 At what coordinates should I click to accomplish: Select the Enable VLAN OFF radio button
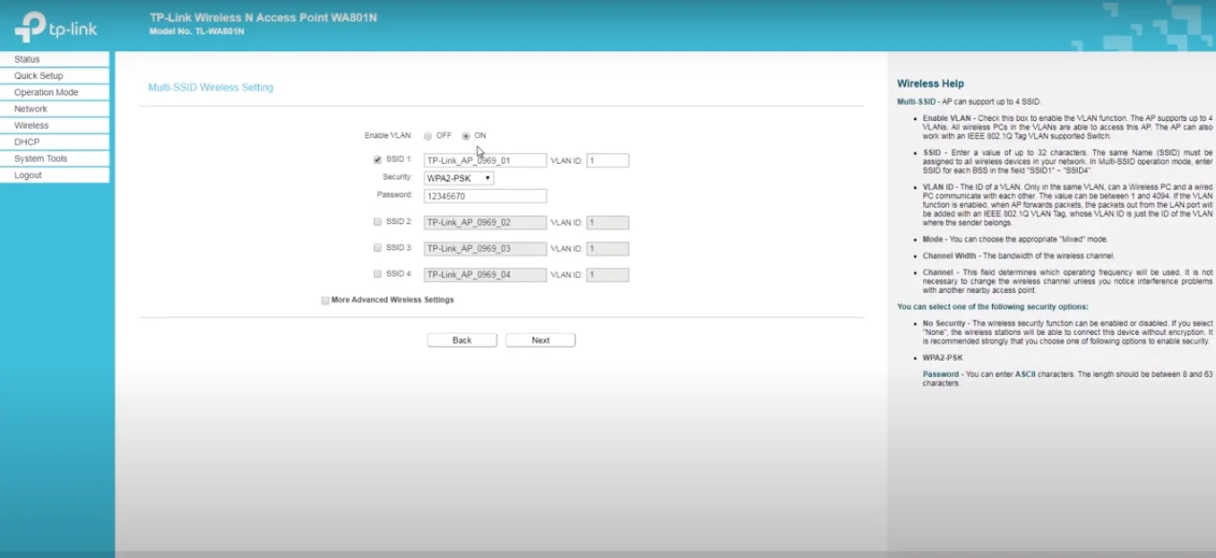(427, 136)
